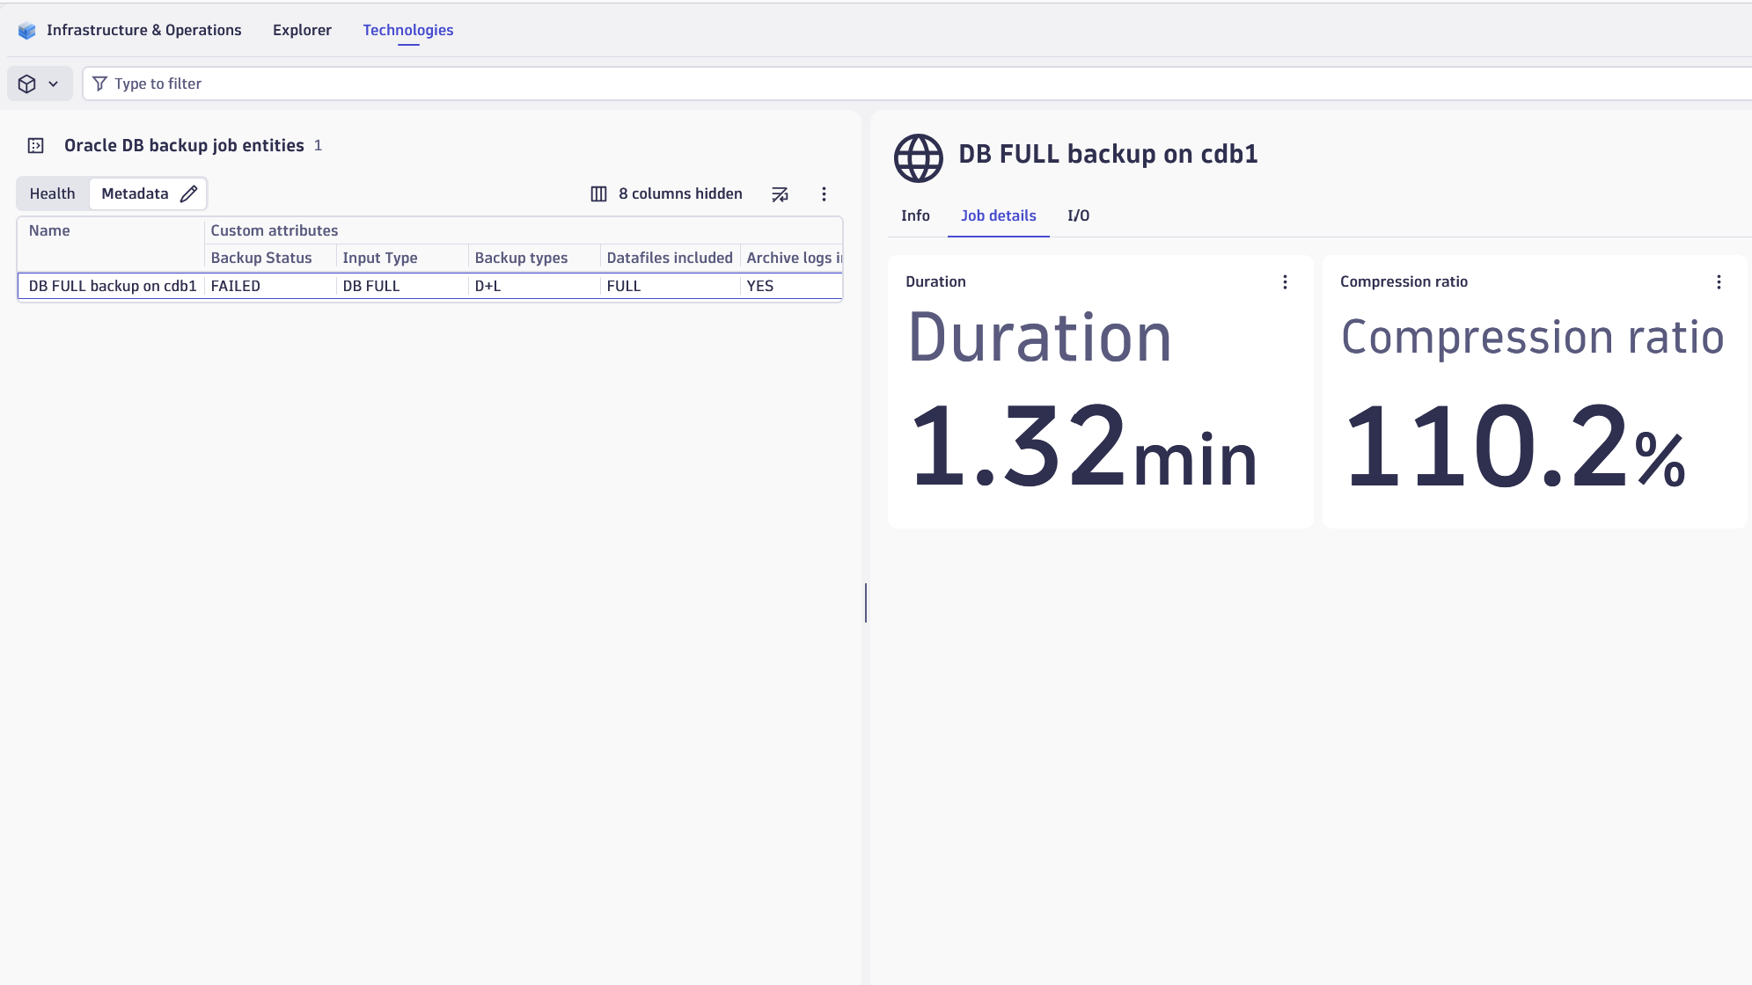Open the Compression ratio tile options menu

click(1718, 282)
